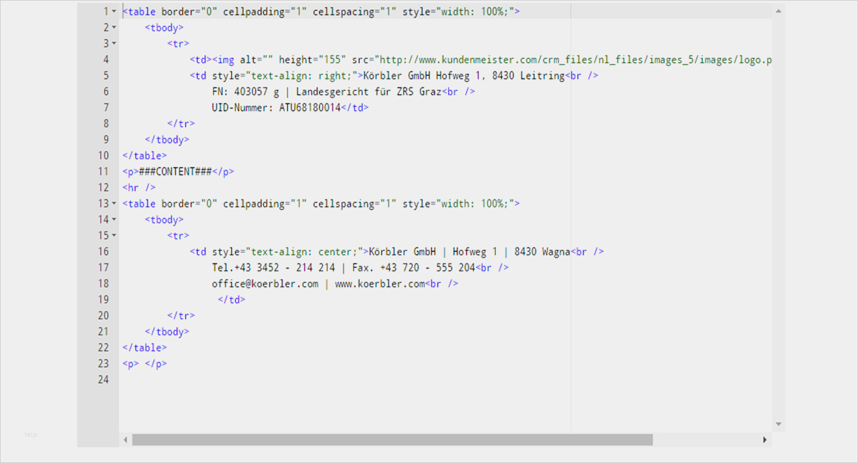Click the office@koerbler.com text

click(265, 284)
